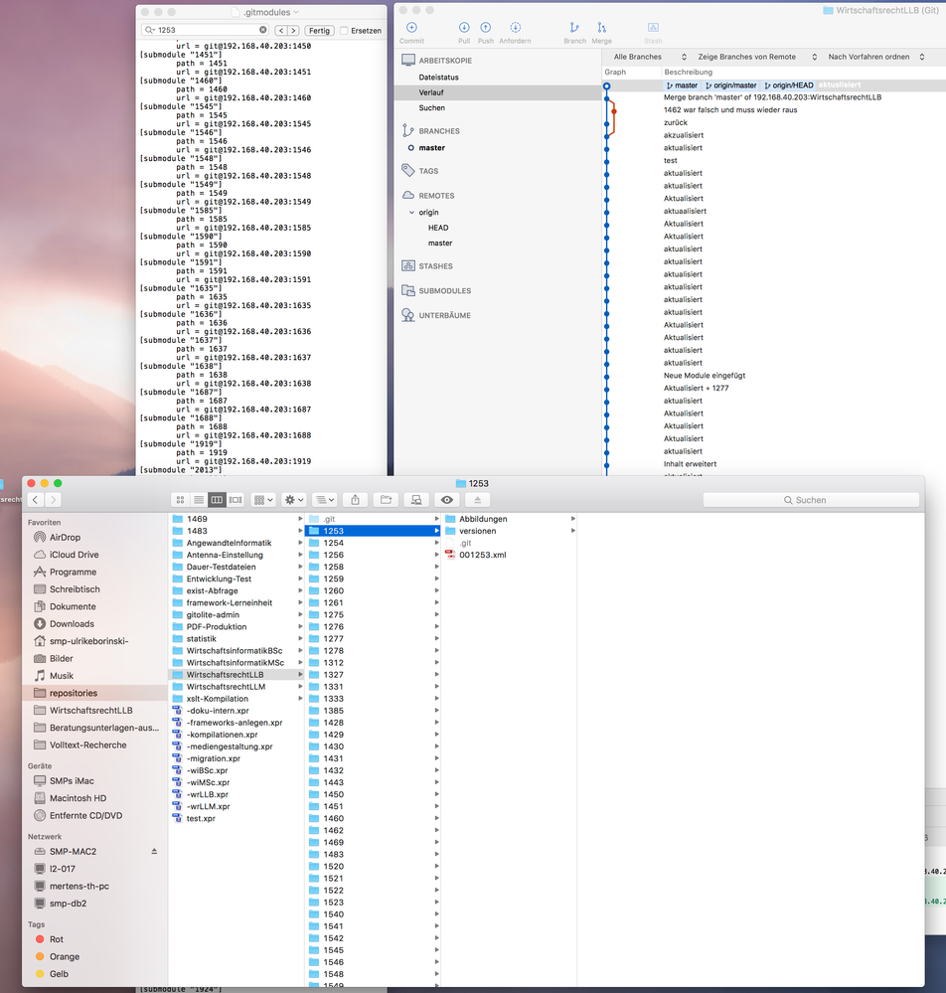This screenshot has width=946, height=993.
Task: Collapse the origin remote in SourceTree
Action: pyautogui.click(x=411, y=212)
